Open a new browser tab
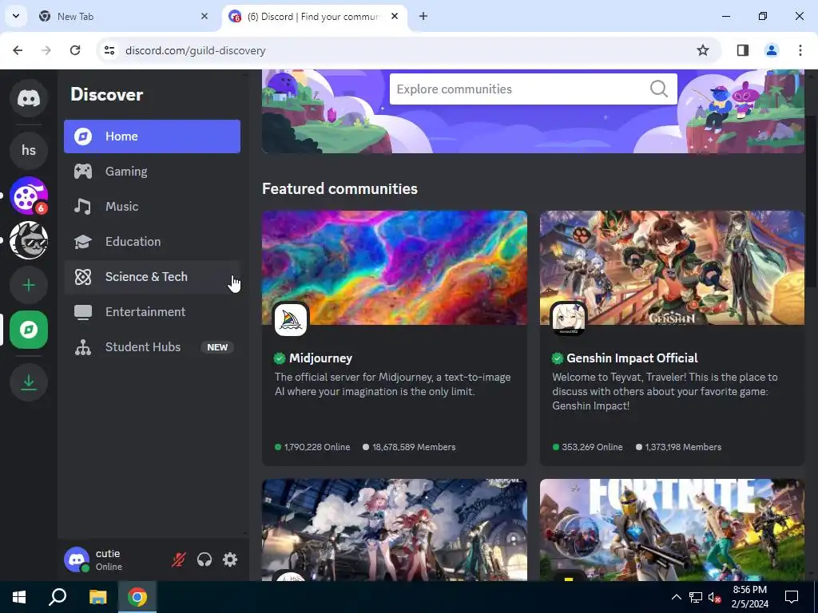 tap(423, 17)
